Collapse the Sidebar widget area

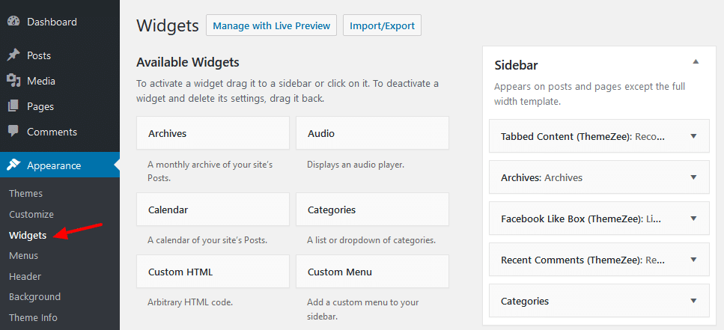pyautogui.click(x=695, y=61)
